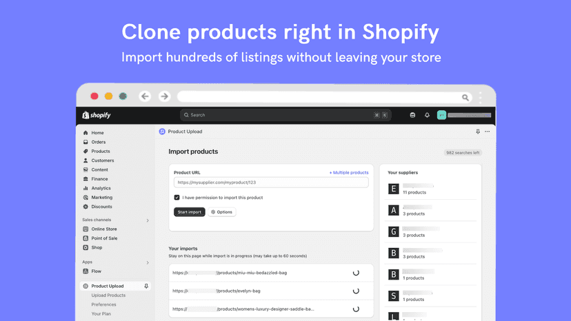Click the store activity icon in top bar

(412, 115)
